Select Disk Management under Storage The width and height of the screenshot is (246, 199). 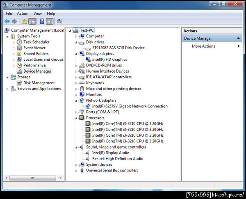coord(39,83)
